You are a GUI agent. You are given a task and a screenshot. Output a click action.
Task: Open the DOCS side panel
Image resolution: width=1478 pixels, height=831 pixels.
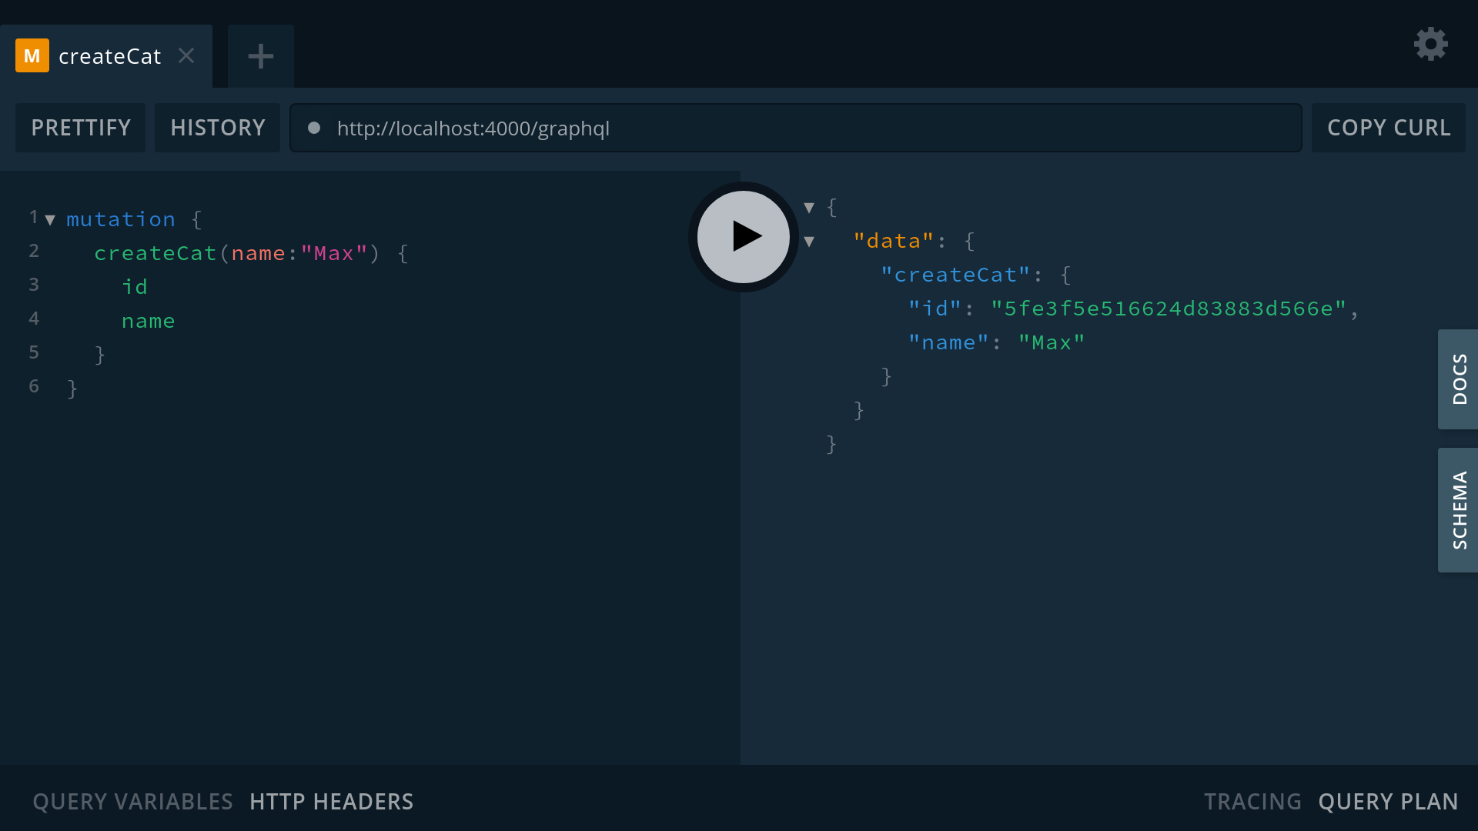tap(1459, 379)
